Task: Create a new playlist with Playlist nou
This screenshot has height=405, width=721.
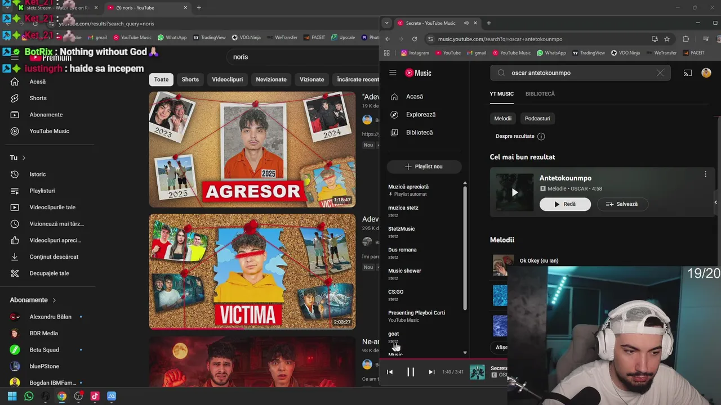Action: 424,166
